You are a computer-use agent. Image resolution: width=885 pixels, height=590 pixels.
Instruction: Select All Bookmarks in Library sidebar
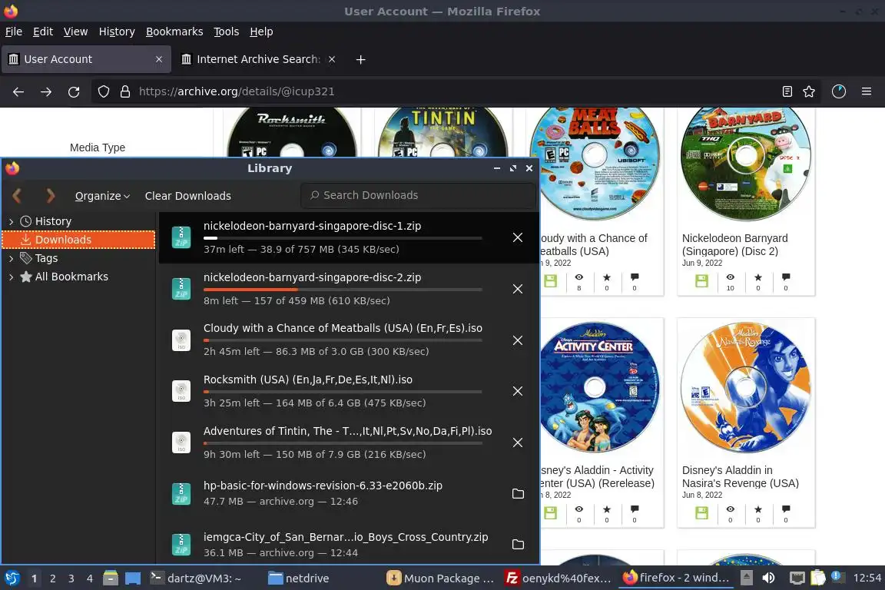pyautogui.click(x=71, y=277)
